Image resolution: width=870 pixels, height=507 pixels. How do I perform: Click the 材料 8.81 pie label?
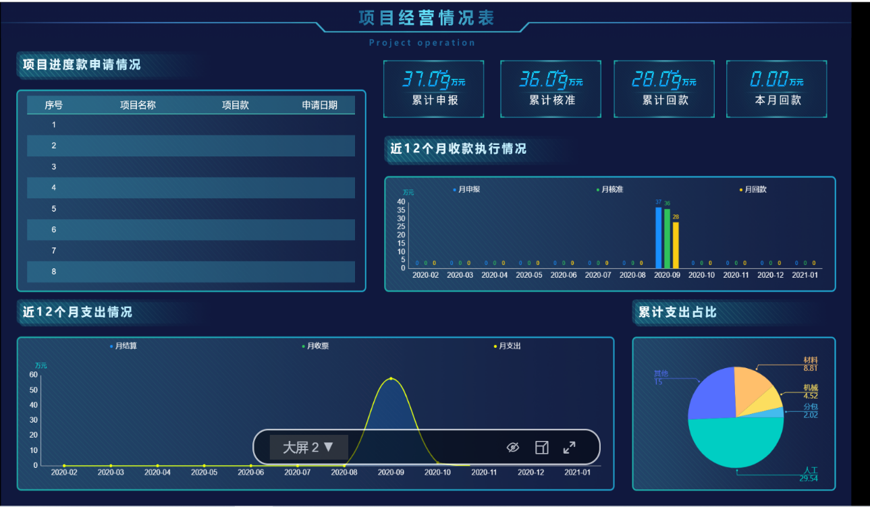811,364
